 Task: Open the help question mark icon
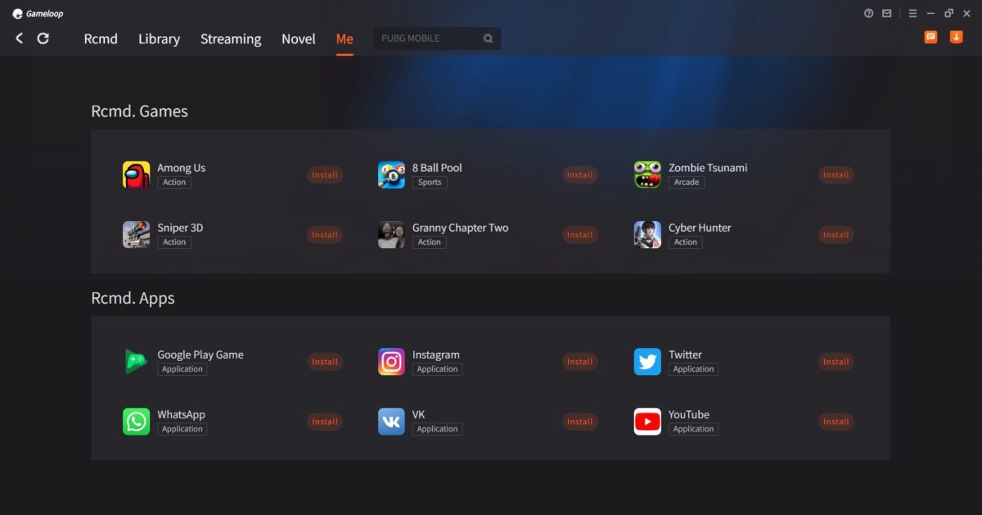(x=868, y=13)
